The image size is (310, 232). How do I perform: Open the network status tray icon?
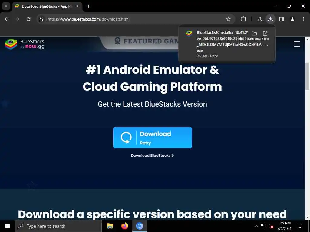click(264, 226)
